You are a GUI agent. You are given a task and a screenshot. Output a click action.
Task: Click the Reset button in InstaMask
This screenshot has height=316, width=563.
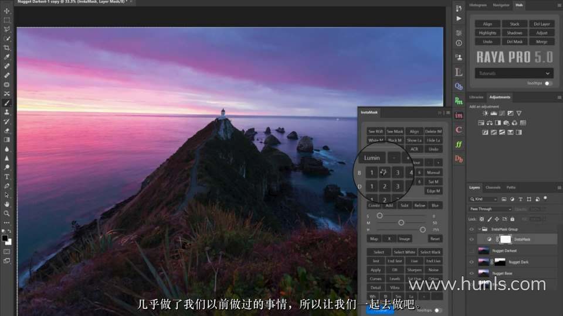pyautogui.click(x=435, y=239)
